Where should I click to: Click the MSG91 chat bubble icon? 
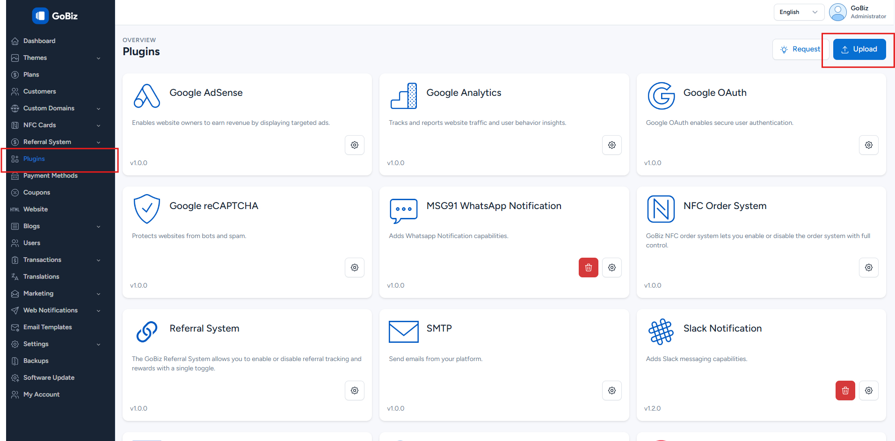[404, 210]
